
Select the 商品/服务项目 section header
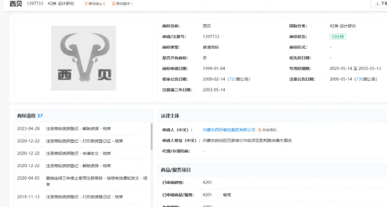(x=176, y=170)
